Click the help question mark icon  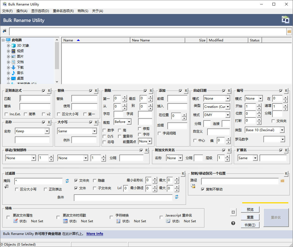(233, 223)
